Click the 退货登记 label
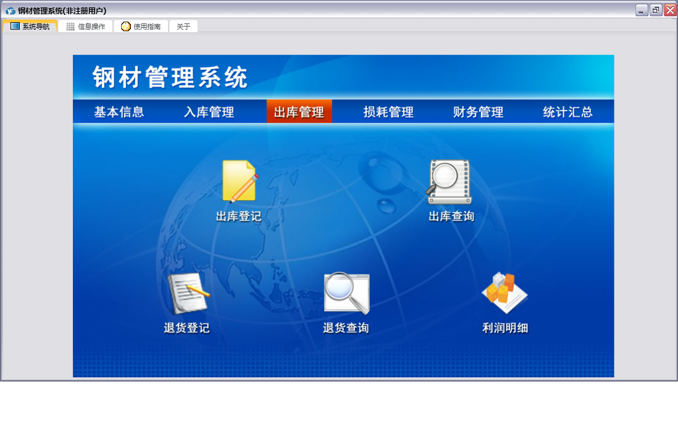Viewport: 678px width, 442px height. (x=187, y=328)
